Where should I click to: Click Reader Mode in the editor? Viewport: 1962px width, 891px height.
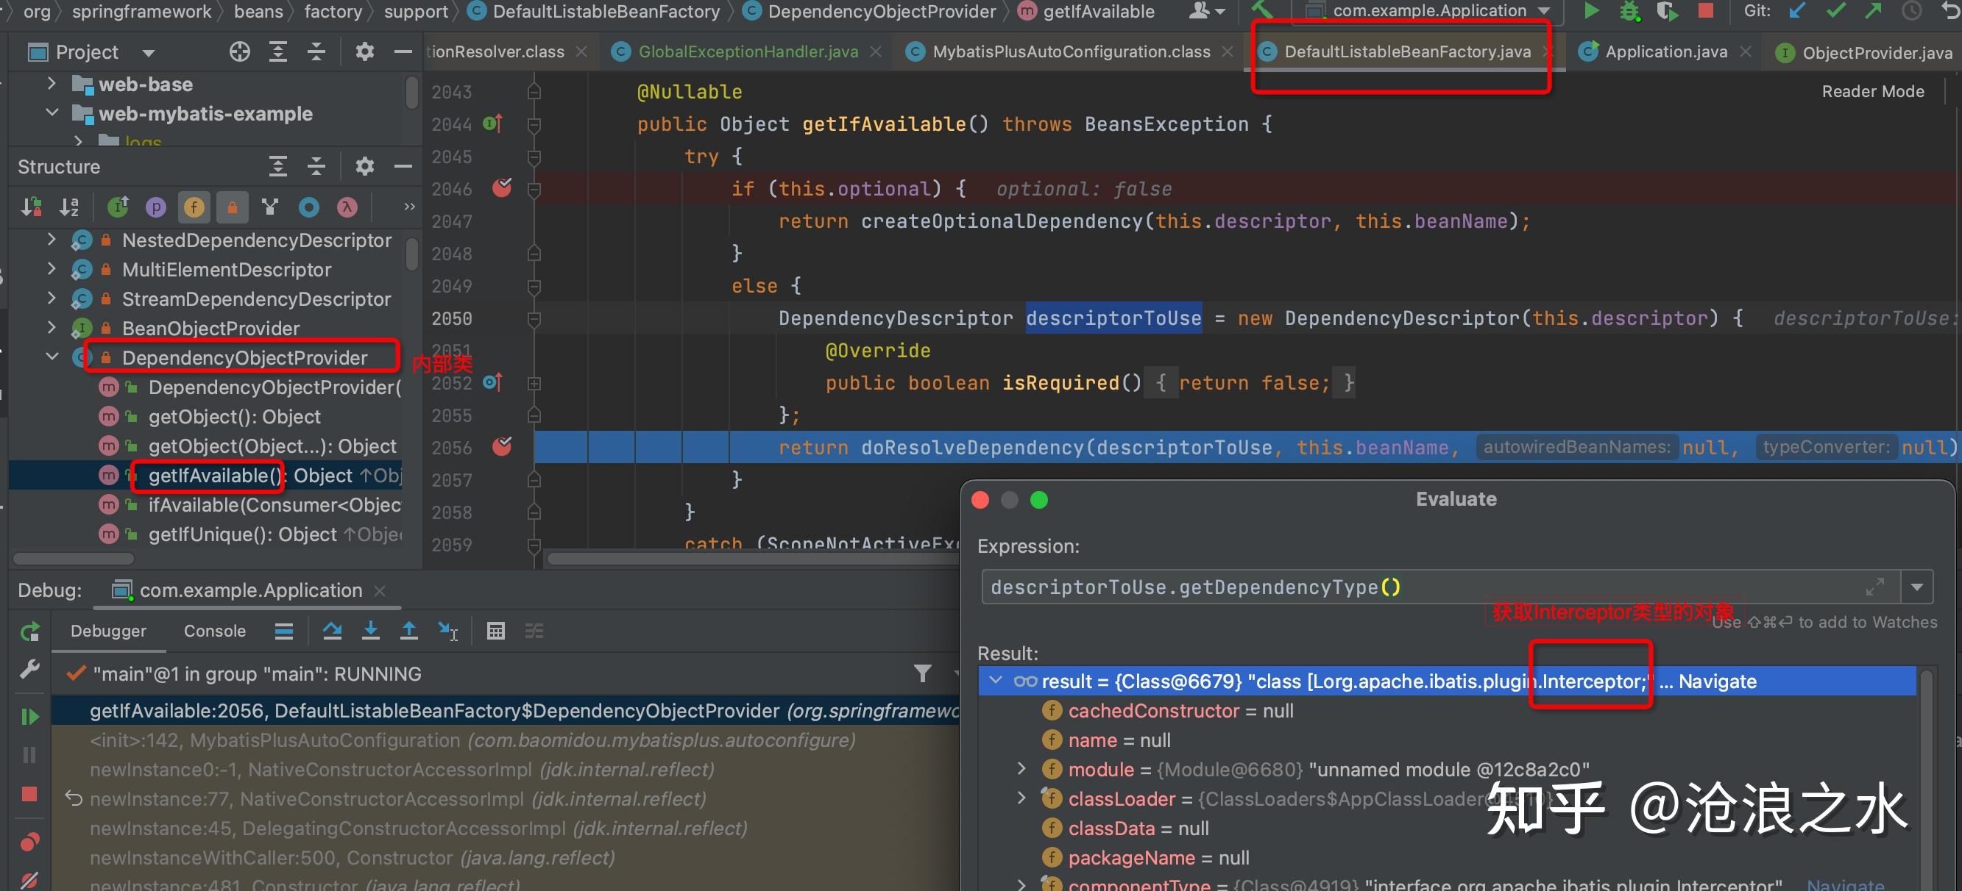point(1872,91)
